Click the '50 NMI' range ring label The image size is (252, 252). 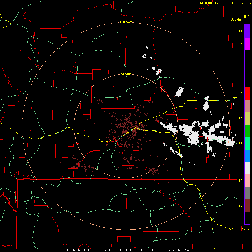coord(126,74)
